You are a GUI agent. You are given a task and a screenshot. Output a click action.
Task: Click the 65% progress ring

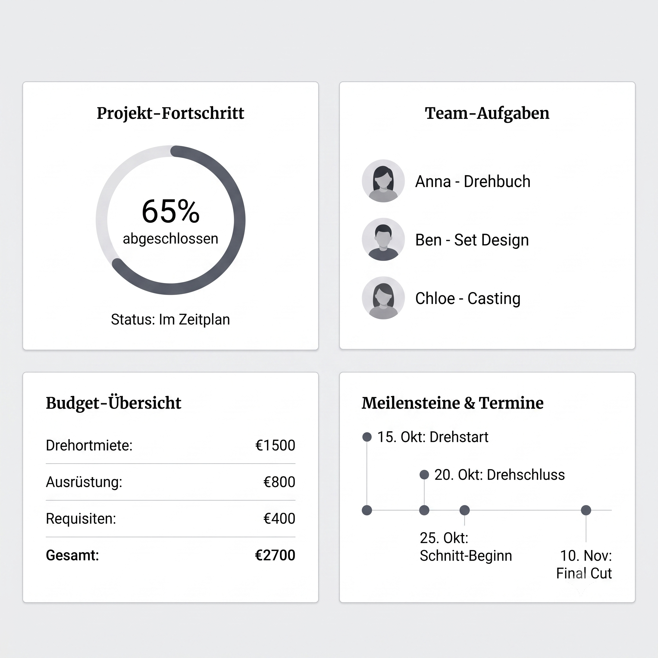pos(171,220)
